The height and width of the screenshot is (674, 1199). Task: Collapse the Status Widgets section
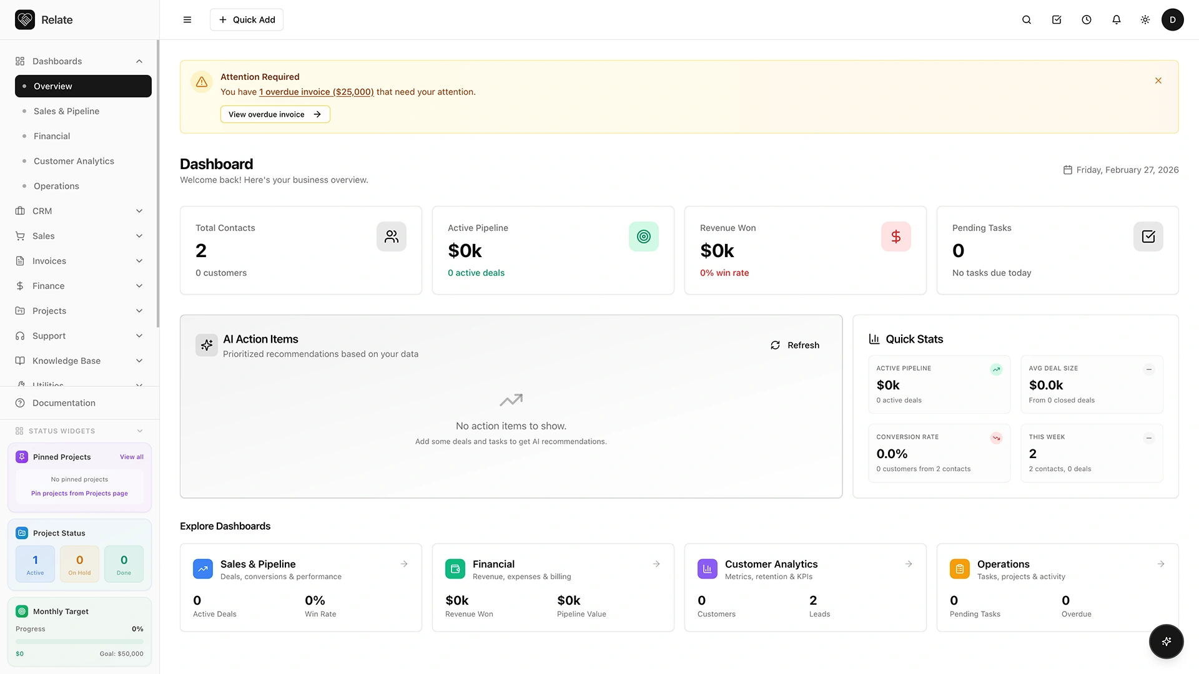140,431
